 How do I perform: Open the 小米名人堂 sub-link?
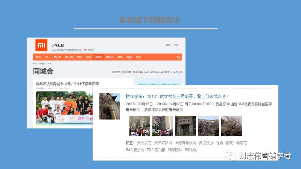176,72
